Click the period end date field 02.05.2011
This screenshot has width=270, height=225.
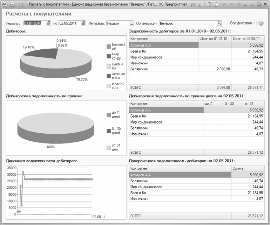click(x=70, y=23)
